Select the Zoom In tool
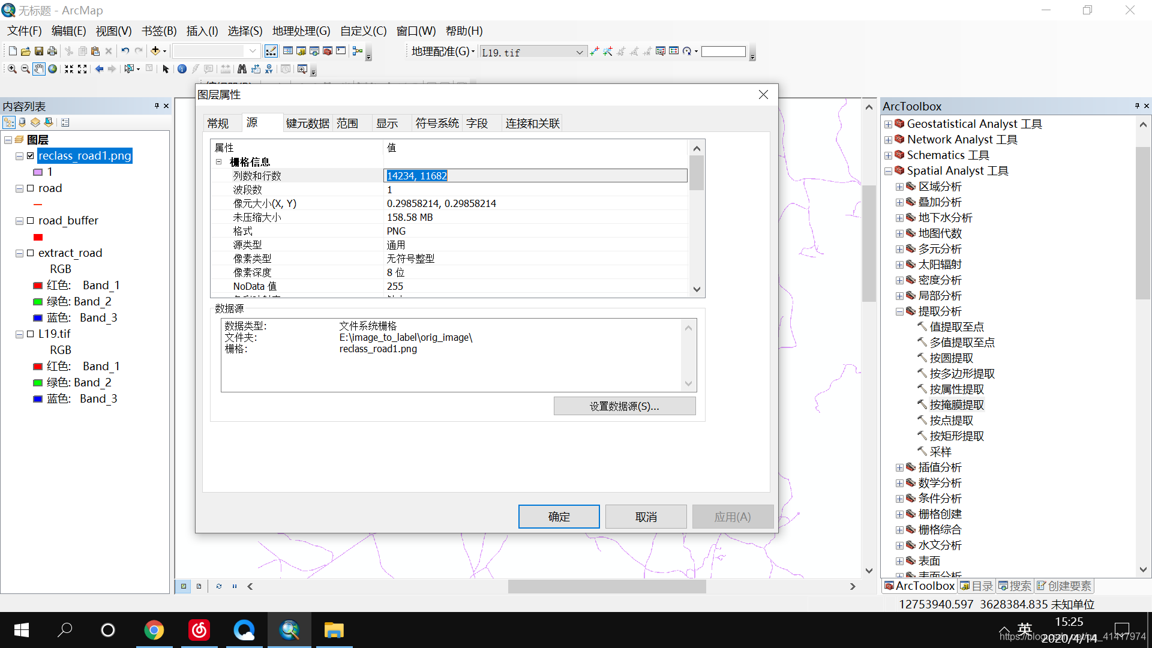This screenshot has width=1152, height=648. pyautogui.click(x=12, y=70)
